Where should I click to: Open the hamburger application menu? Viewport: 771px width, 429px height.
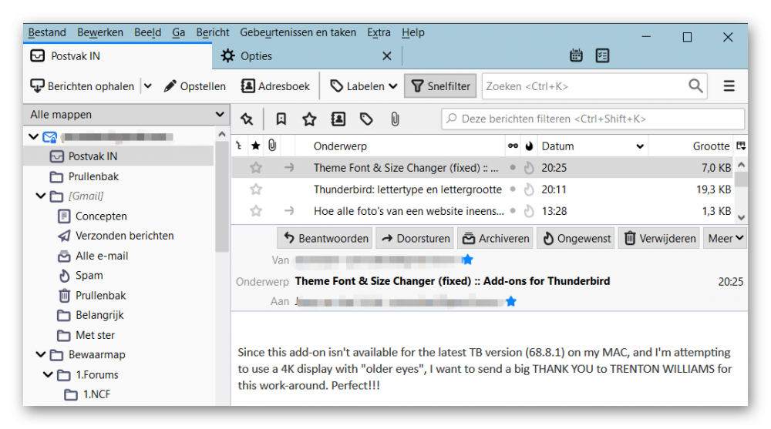tap(729, 86)
